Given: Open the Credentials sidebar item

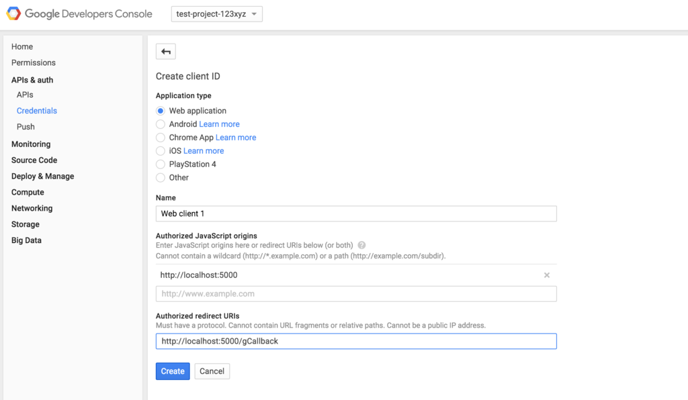Looking at the screenshot, I should click(37, 111).
